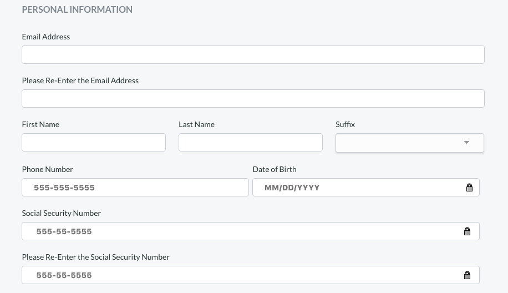The image size is (508, 293).
Task: Click the 'Suffix' label text
Action: pos(345,124)
